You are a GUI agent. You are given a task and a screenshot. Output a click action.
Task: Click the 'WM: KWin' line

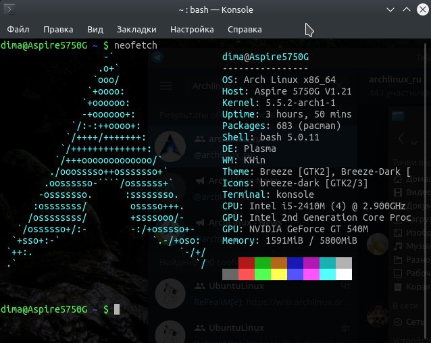click(x=244, y=160)
